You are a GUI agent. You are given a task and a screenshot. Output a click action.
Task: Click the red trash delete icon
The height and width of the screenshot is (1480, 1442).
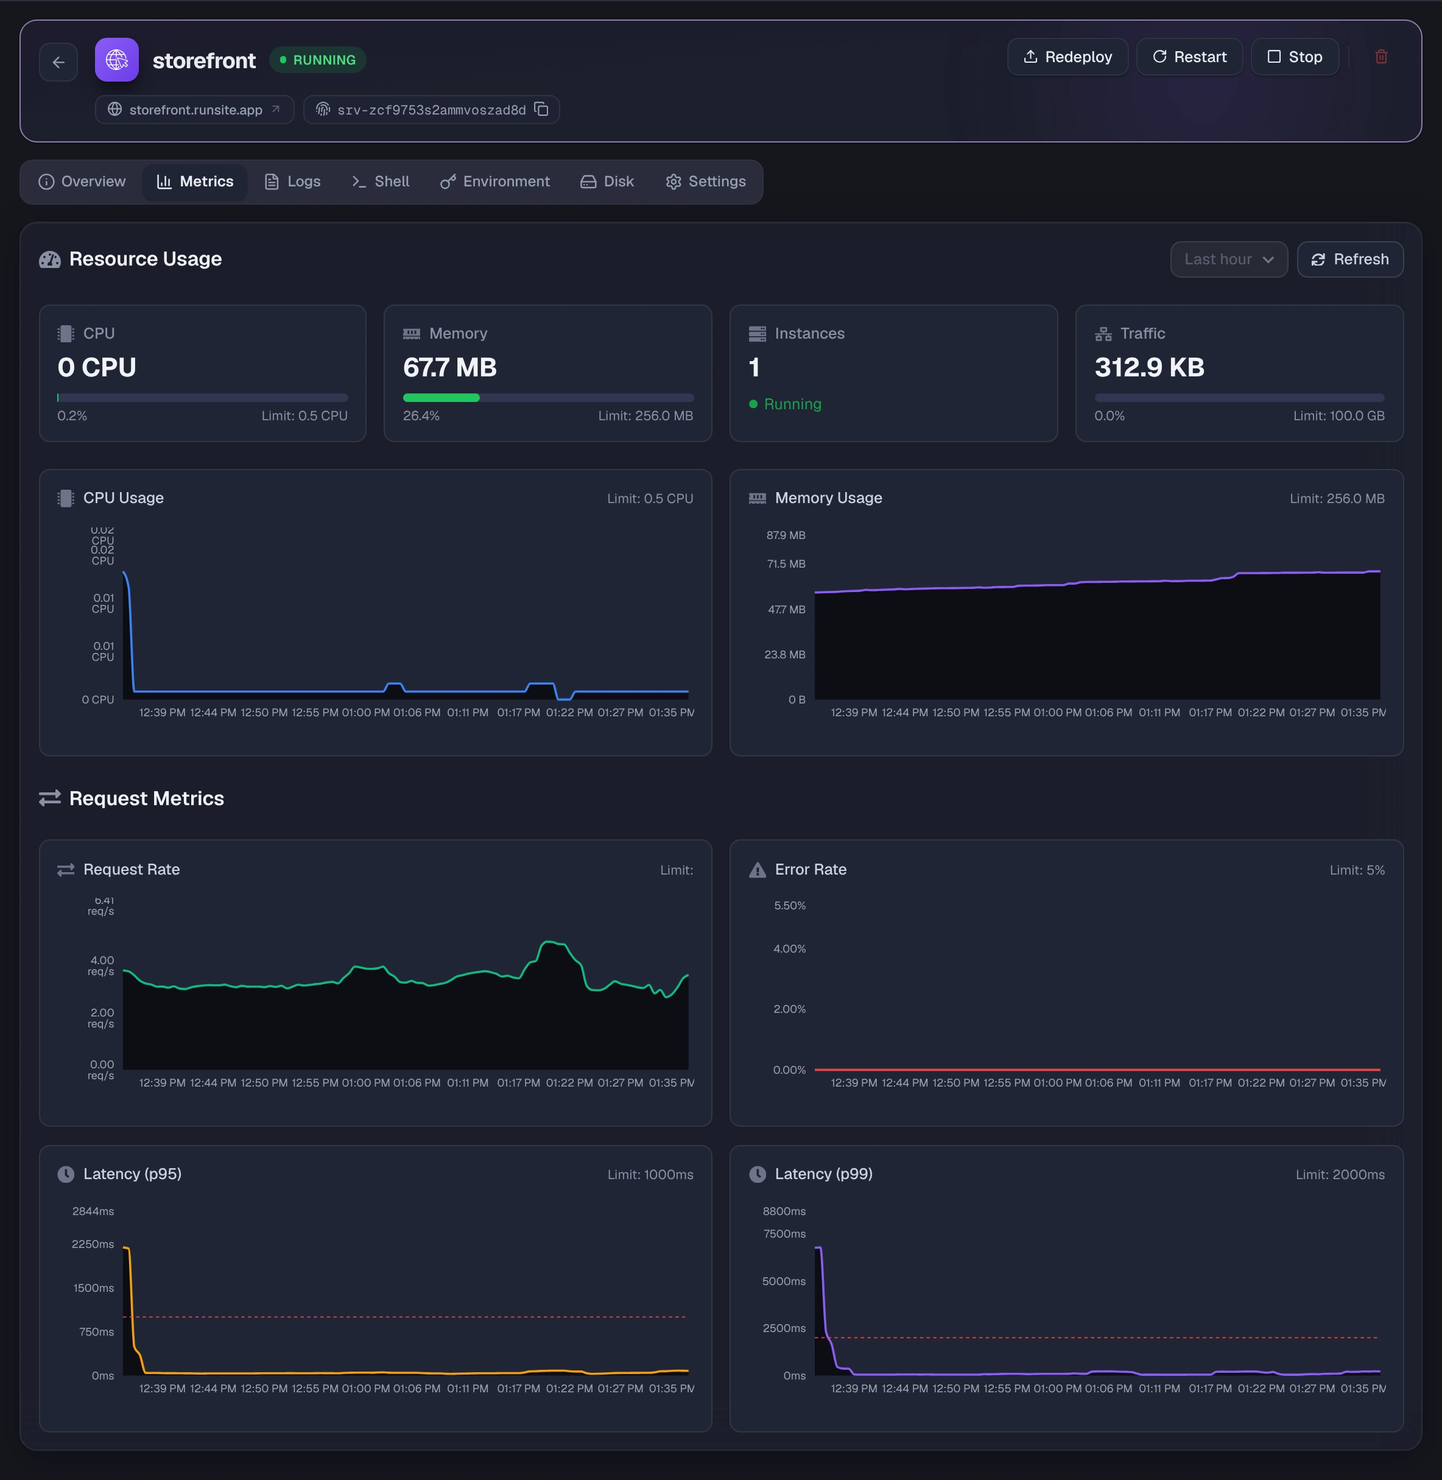coord(1380,57)
